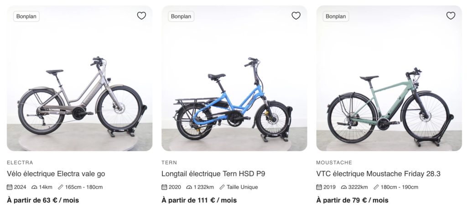Viewport: 467px width, 208px height.
Task: Click Bonplan badge on Electra card
Action: point(26,16)
